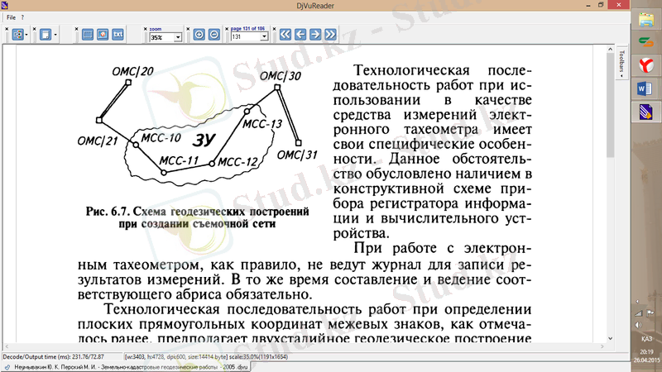
Task: Click the figure caption 'Рис. 6.7.'
Action: click(x=108, y=212)
